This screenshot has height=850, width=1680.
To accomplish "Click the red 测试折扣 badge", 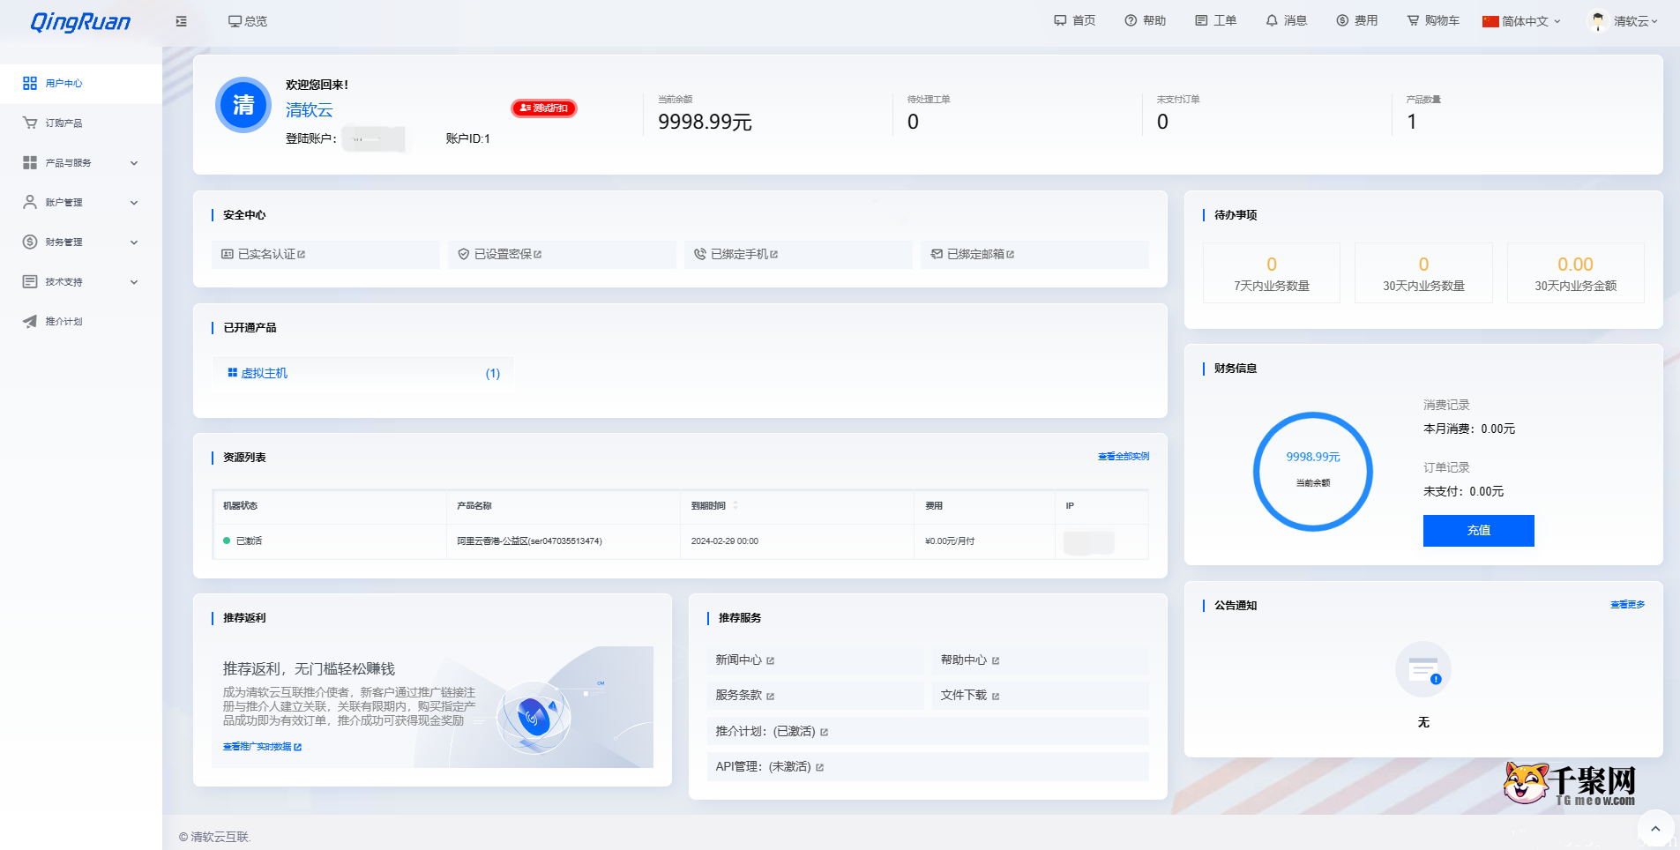I will pyautogui.click(x=544, y=108).
